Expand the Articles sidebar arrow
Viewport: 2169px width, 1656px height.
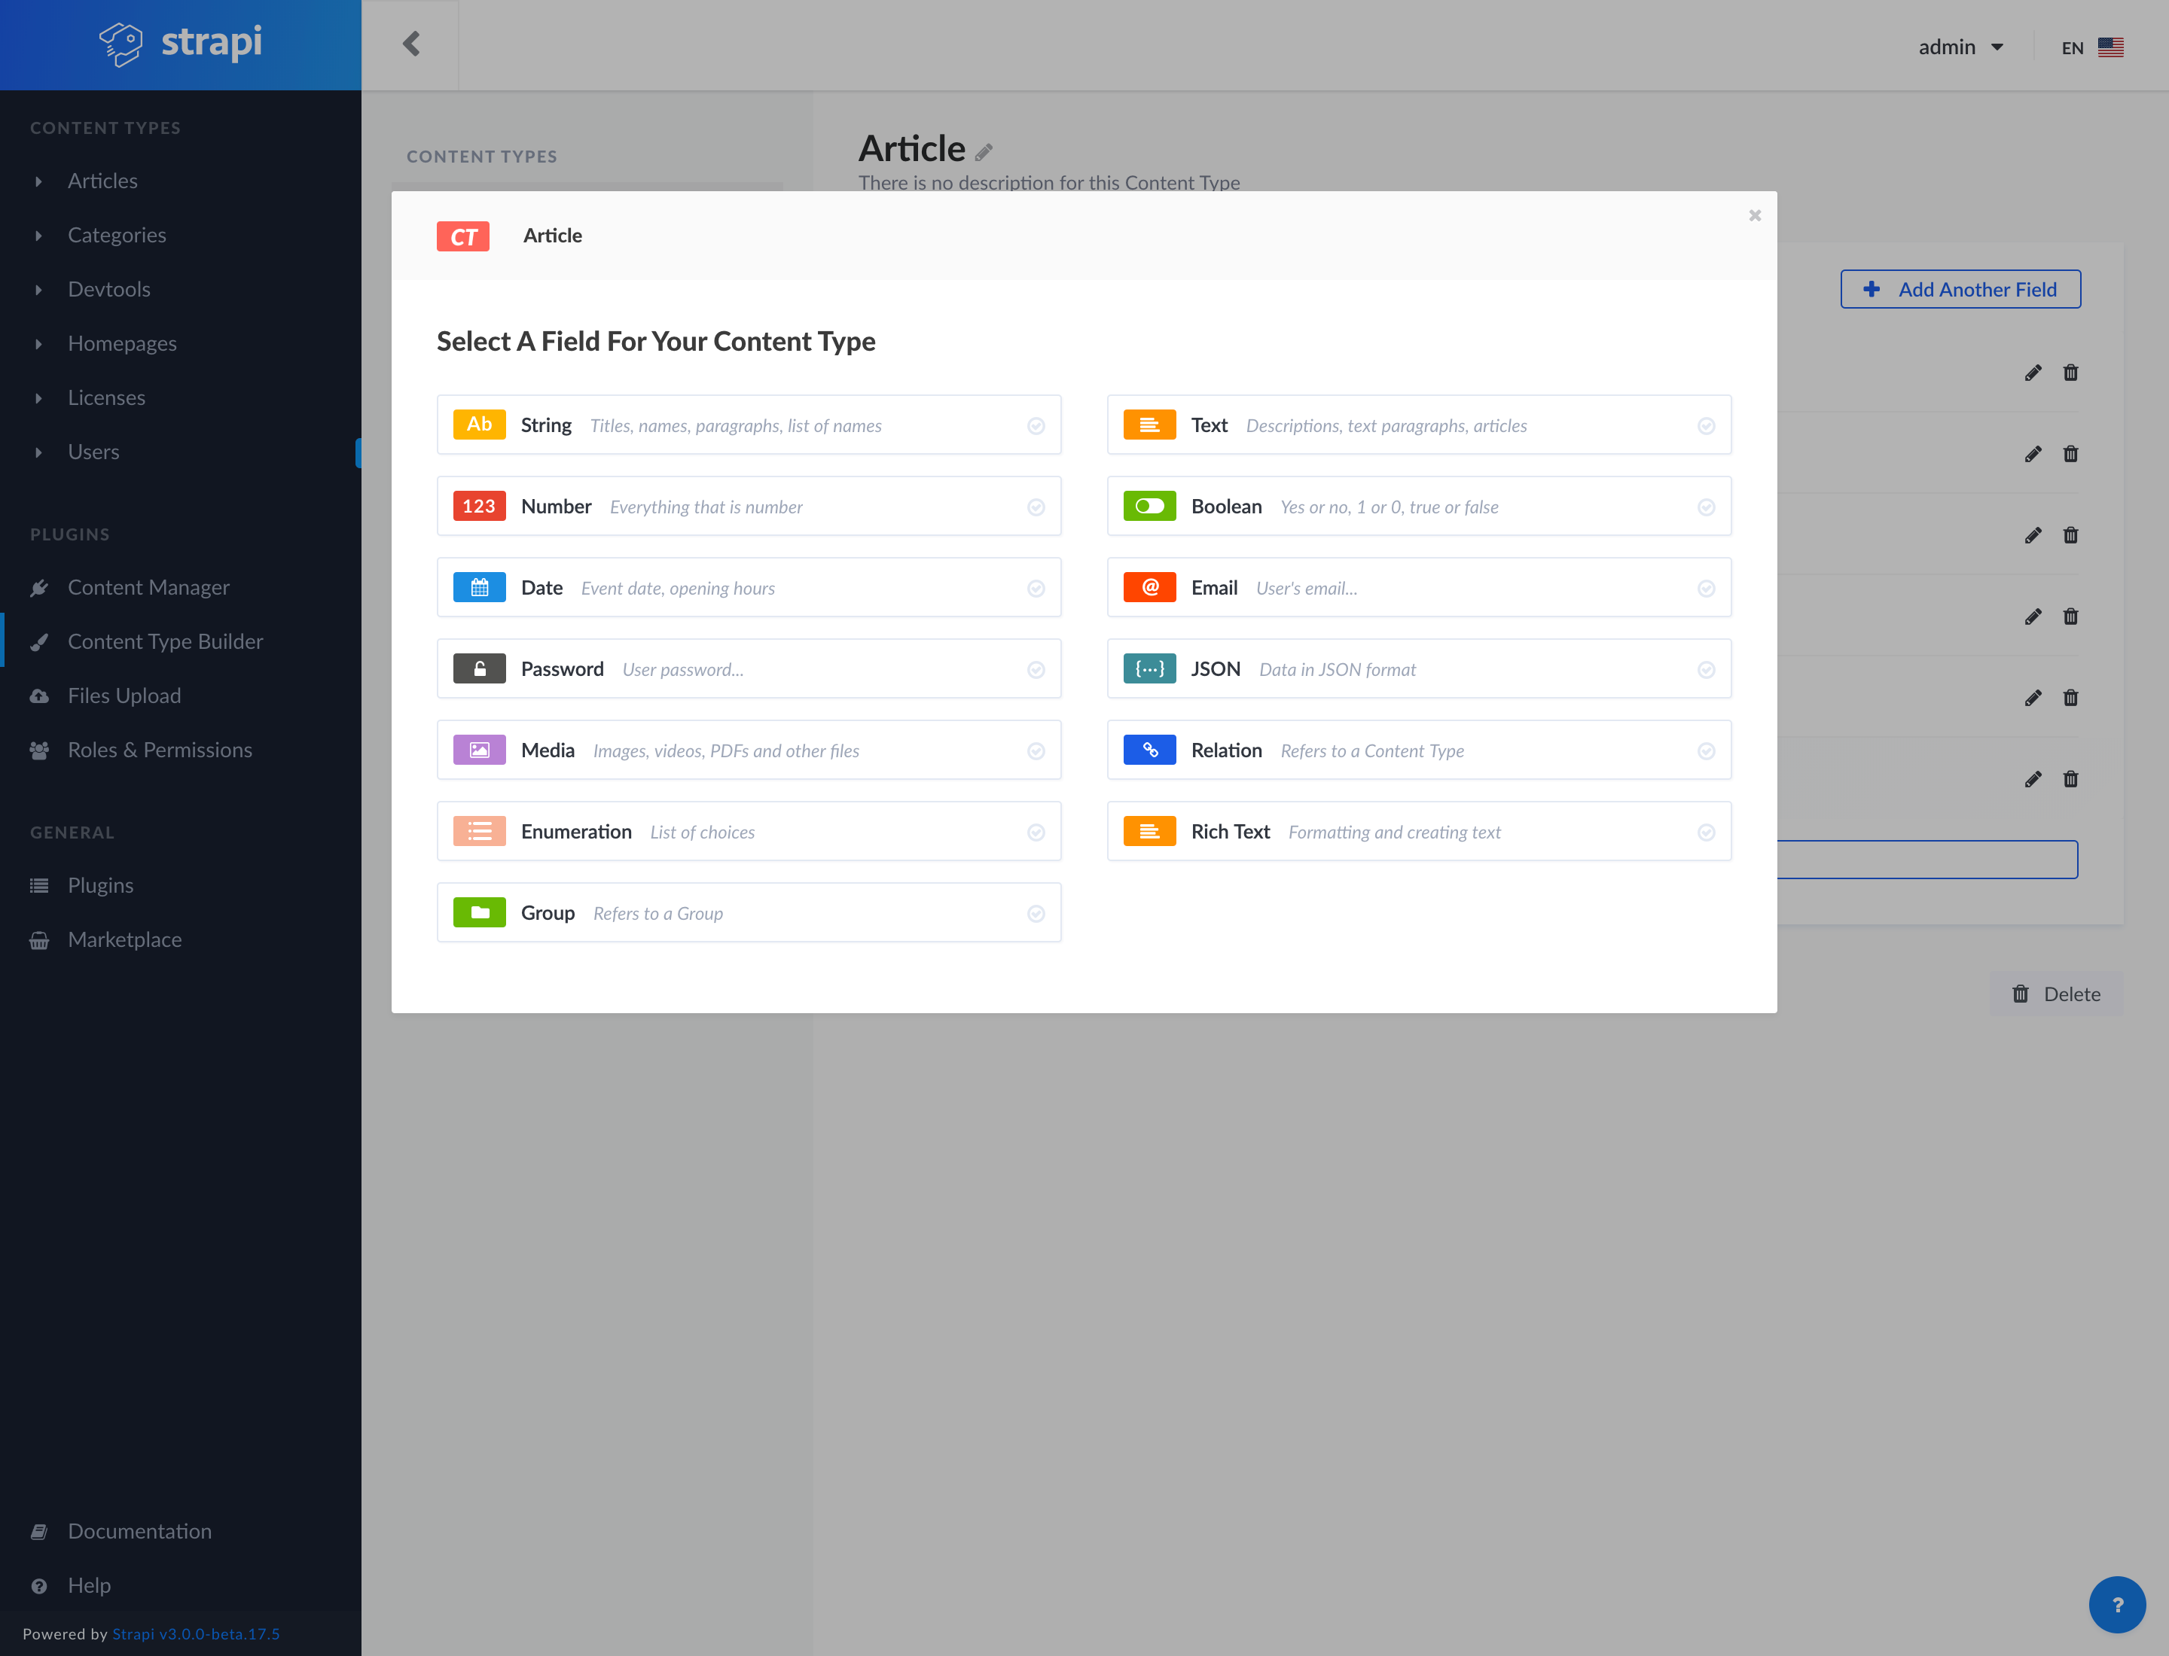pyautogui.click(x=38, y=181)
